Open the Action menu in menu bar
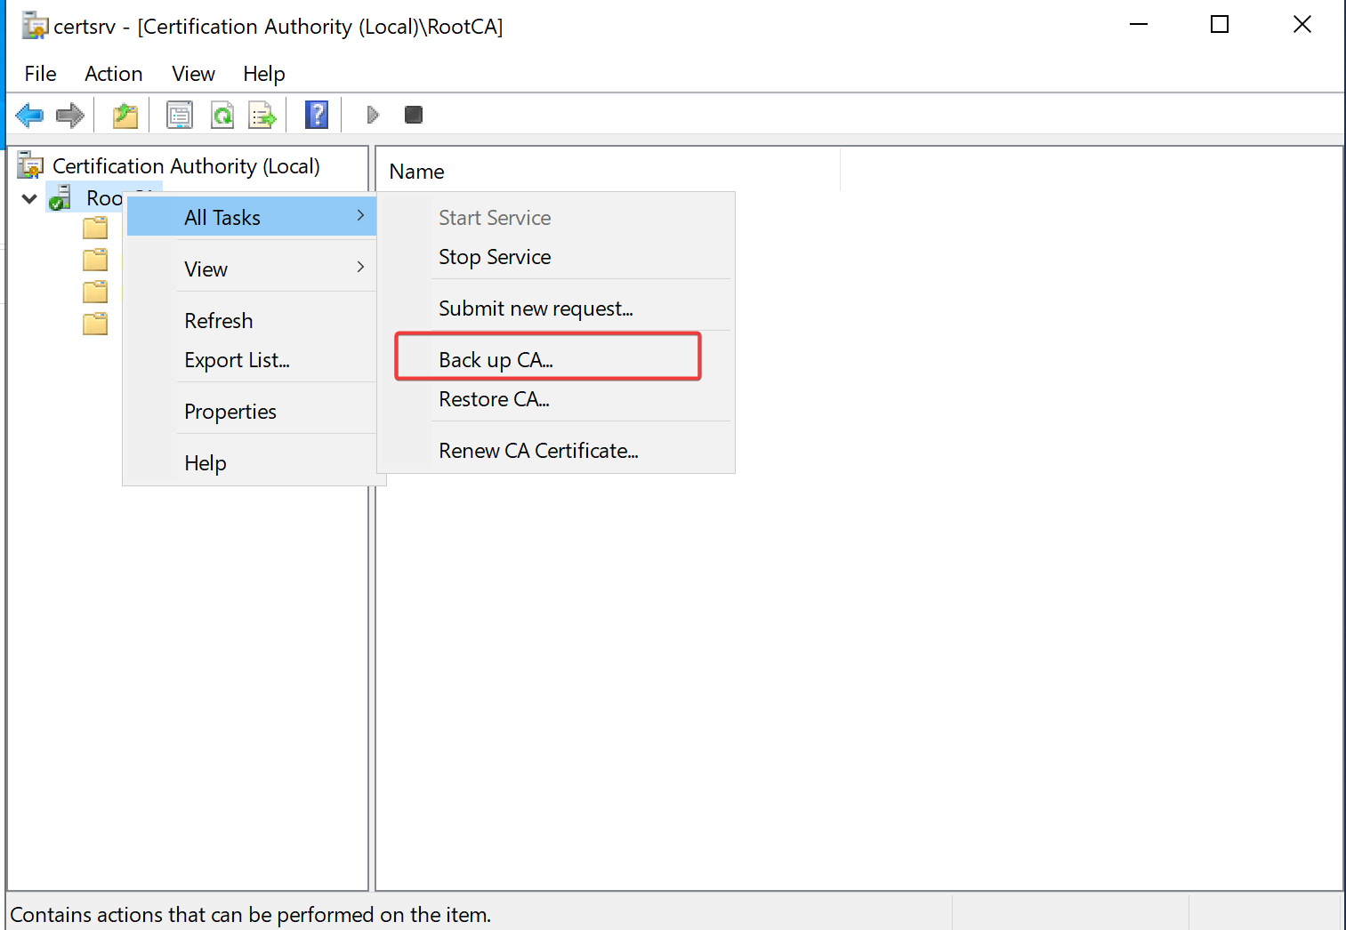Screen dimensions: 1346x930 tap(113, 74)
